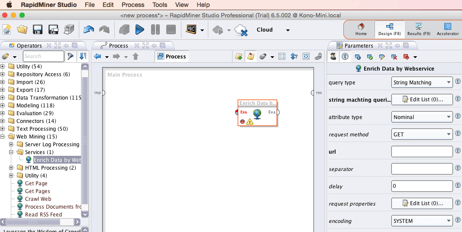Open the Process menu in menu bar
The width and height of the screenshot is (462, 232).
pyautogui.click(x=133, y=5)
